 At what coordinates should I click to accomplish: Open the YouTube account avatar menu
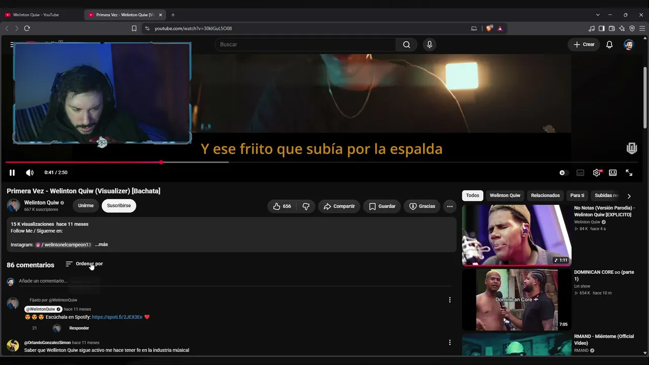pyautogui.click(x=629, y=45)
